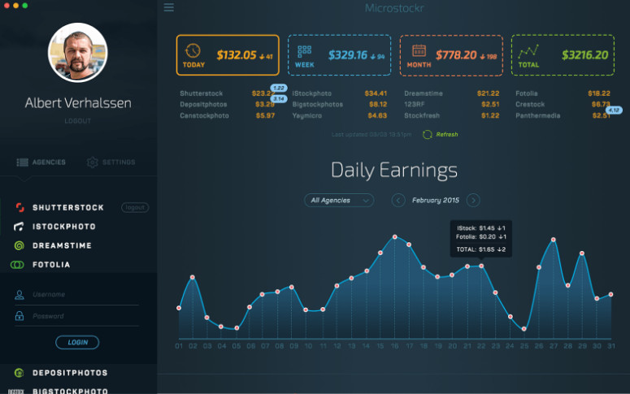Expand Fotolia agency entry

point(51,265)
